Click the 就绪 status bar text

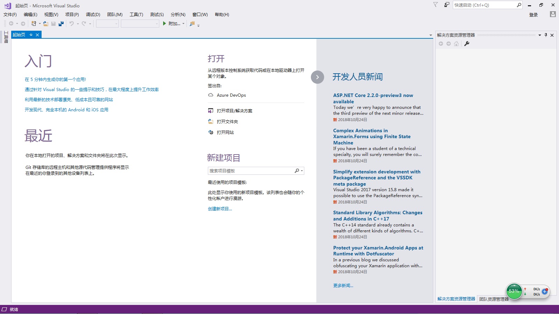(x=14, y=309)
